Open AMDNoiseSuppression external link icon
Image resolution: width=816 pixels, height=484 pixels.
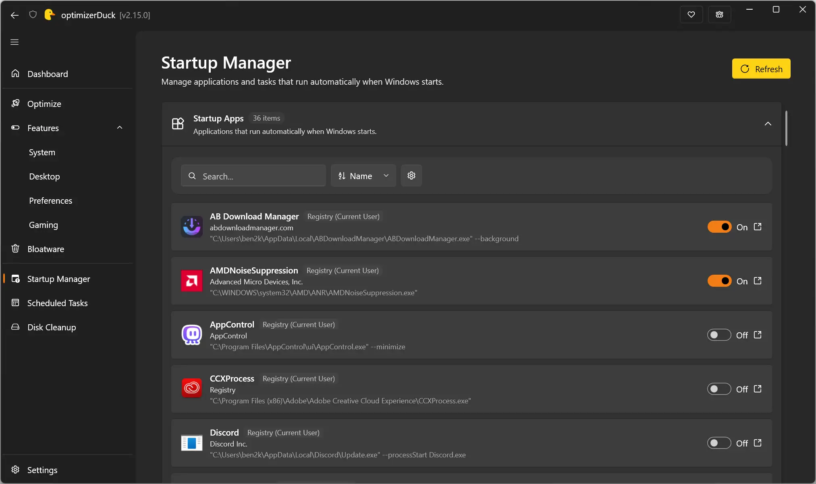tap(758, 281)
